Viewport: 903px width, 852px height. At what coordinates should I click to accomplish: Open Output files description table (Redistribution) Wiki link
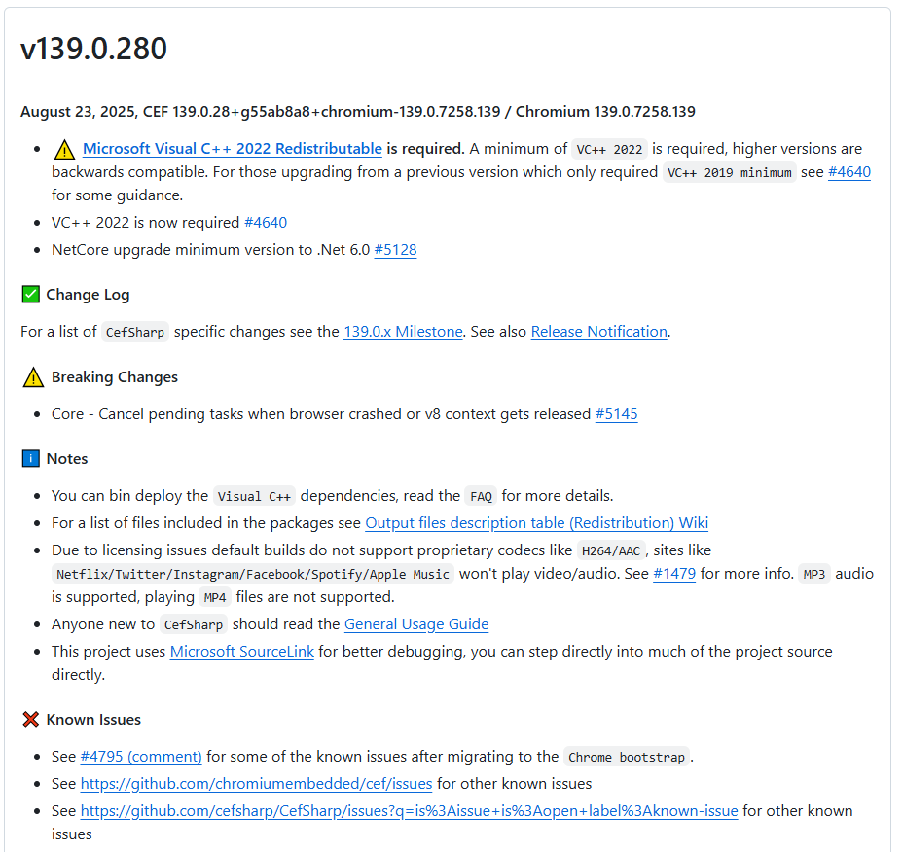click(x=537, y=522)
